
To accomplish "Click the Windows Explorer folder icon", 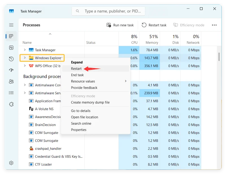I will tap(31, 58).
